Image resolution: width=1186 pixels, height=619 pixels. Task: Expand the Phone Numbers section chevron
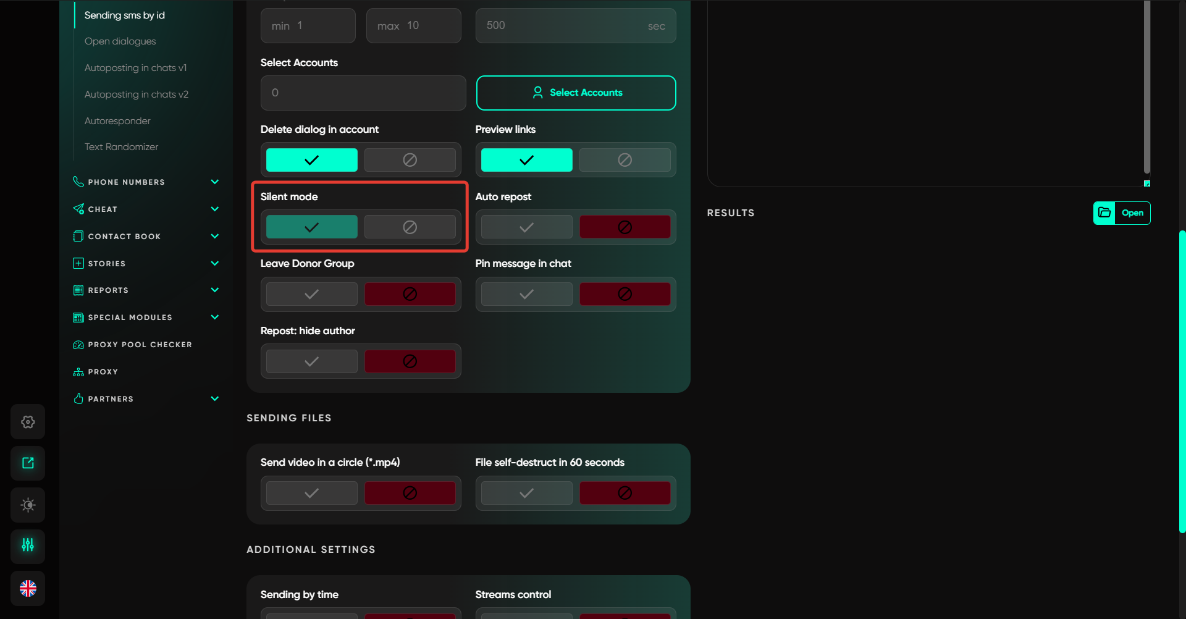click(214, 182)
